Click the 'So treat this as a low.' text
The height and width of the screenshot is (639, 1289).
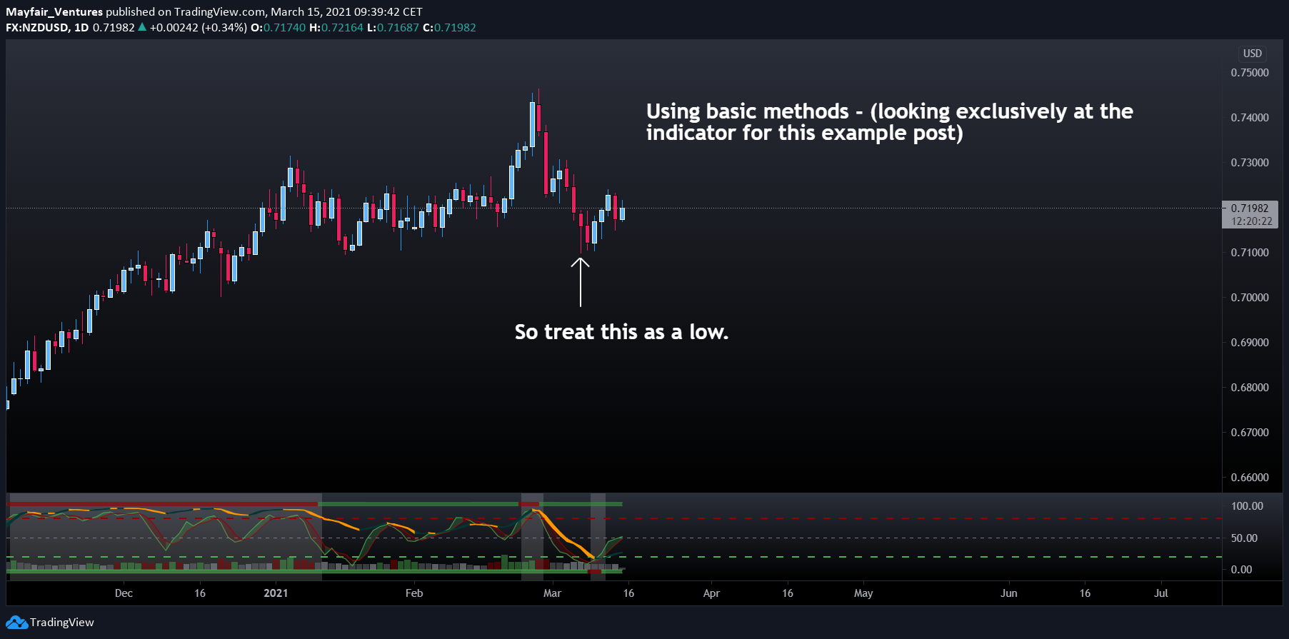coord(621,332)
